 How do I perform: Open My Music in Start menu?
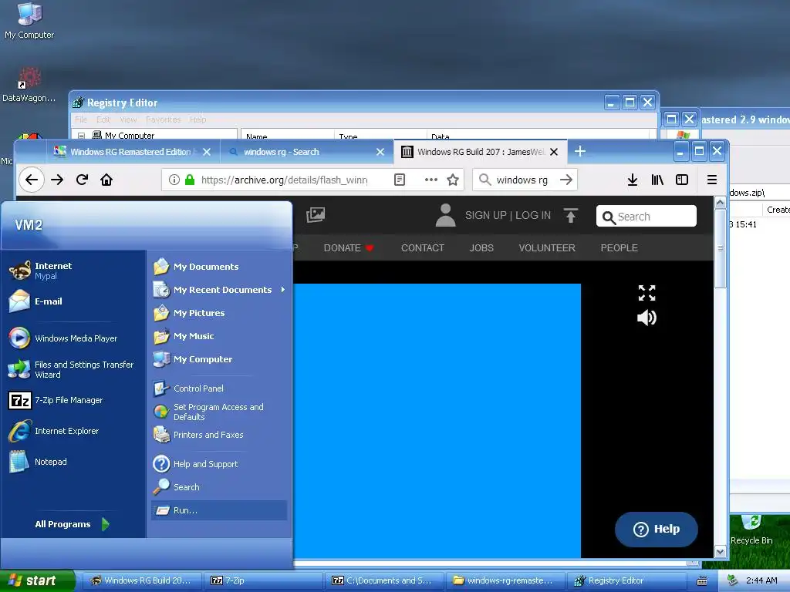pos(219,336)
